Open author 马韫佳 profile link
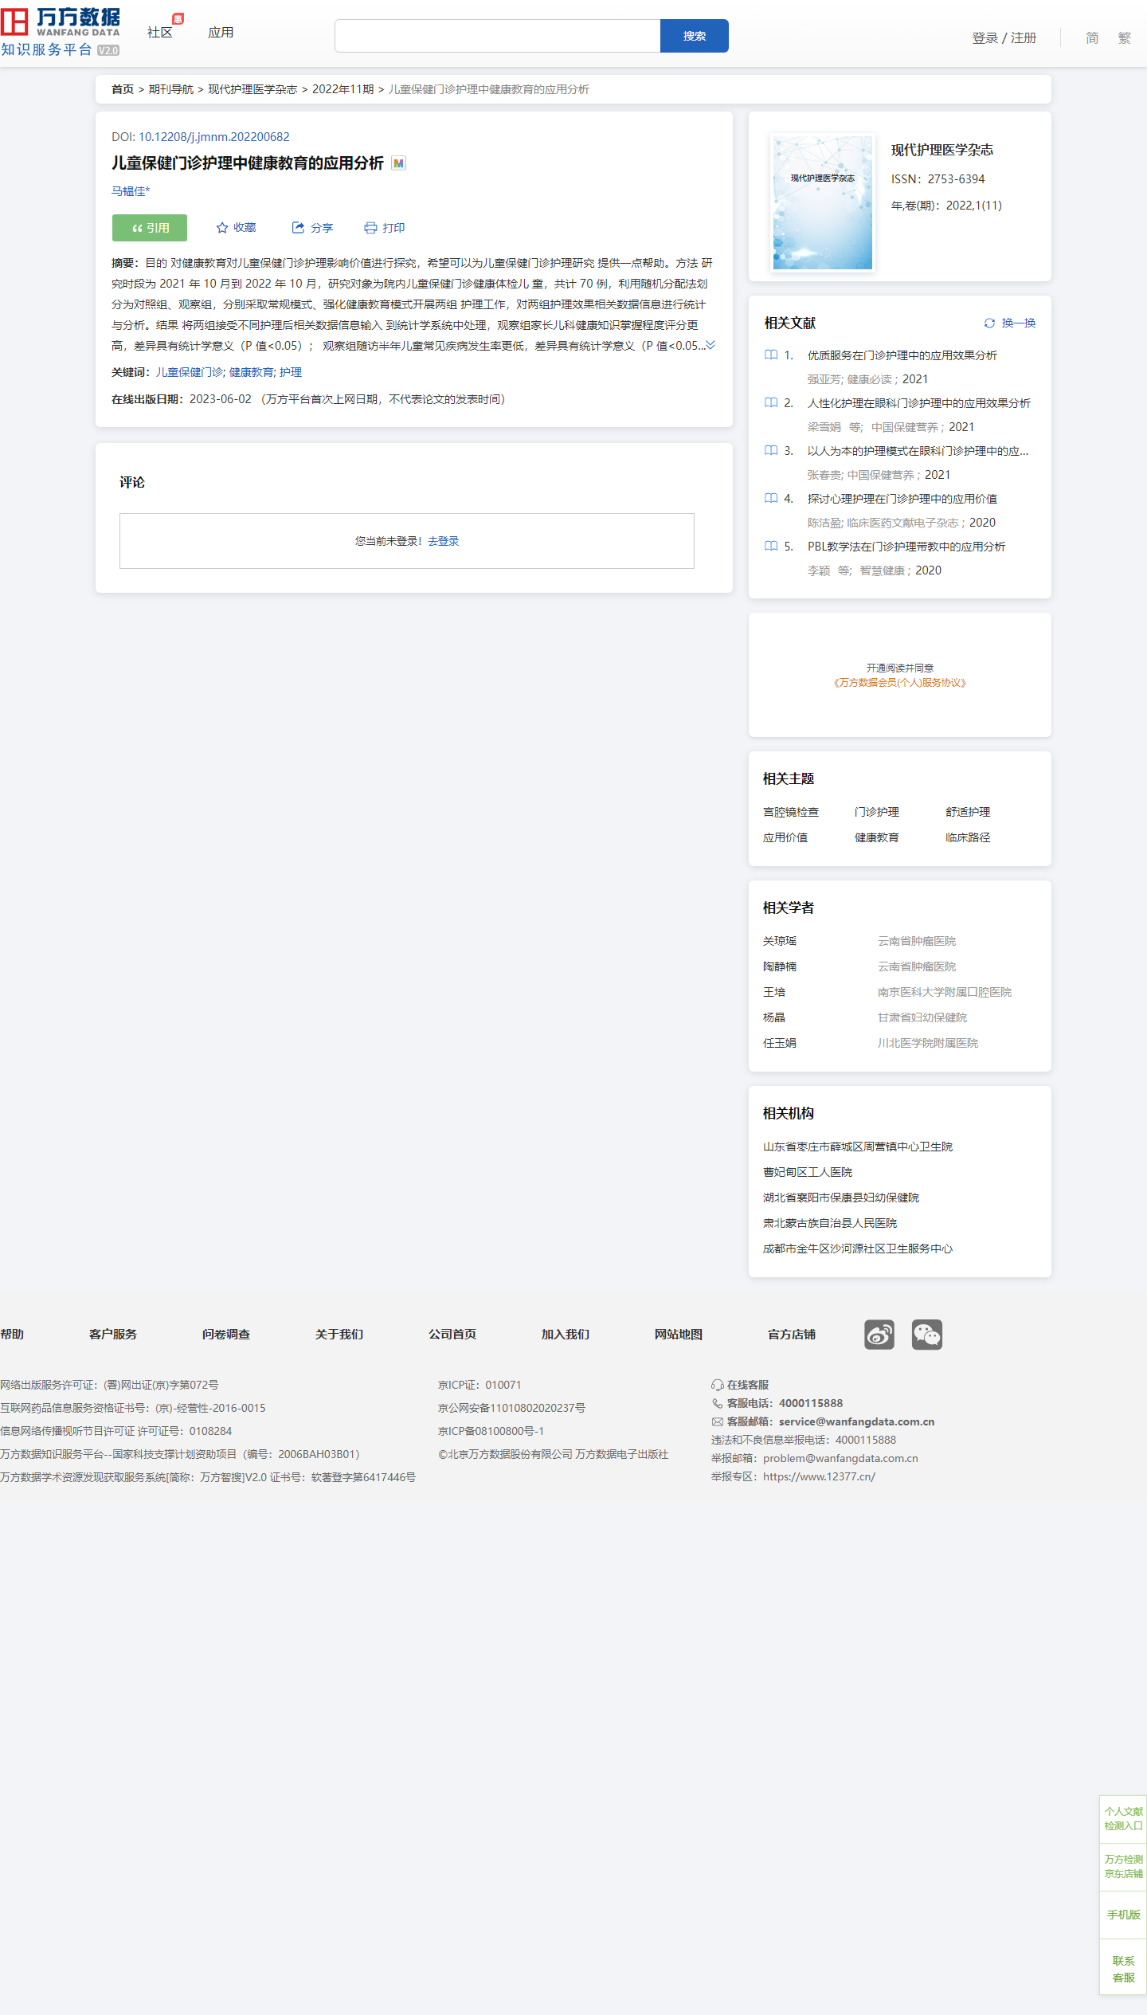 [x=131, y=191]
